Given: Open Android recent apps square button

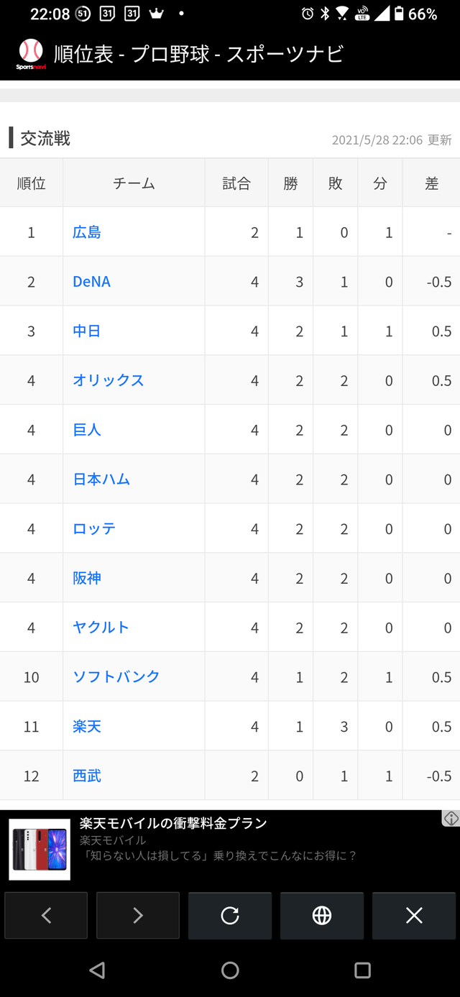Looking at the screenshot, I should point(363,970).
